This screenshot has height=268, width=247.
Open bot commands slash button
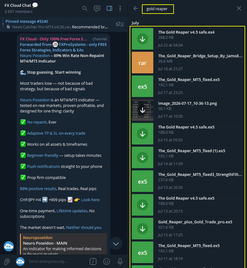click(x=93, y=261)
